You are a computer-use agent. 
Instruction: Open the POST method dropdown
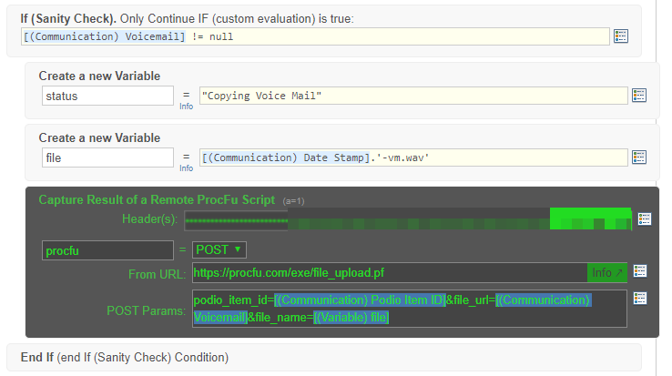(x=219, y=249)
